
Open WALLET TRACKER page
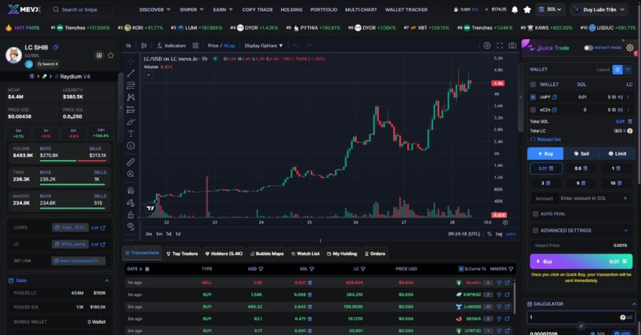[406, 9]
